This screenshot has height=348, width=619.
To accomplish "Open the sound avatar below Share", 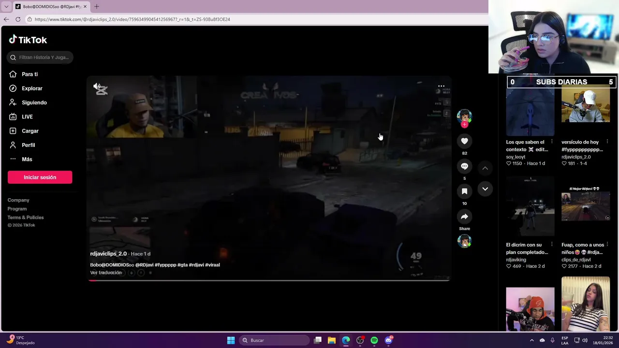I will 464,241.
